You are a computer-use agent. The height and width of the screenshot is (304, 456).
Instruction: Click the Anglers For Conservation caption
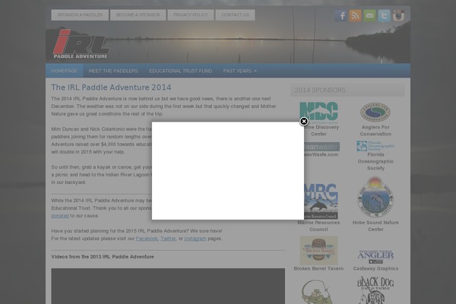[x=375, y=131]
